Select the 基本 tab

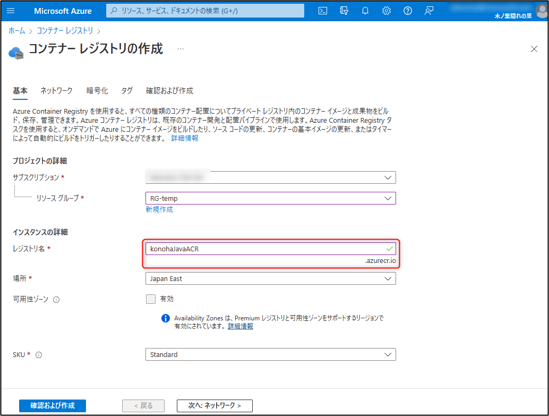click(x=20, y=91)
